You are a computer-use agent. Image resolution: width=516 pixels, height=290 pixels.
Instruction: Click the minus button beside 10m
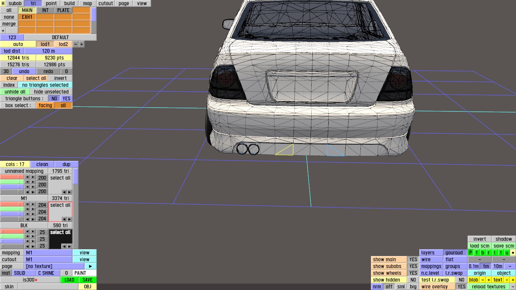point(510,266)
